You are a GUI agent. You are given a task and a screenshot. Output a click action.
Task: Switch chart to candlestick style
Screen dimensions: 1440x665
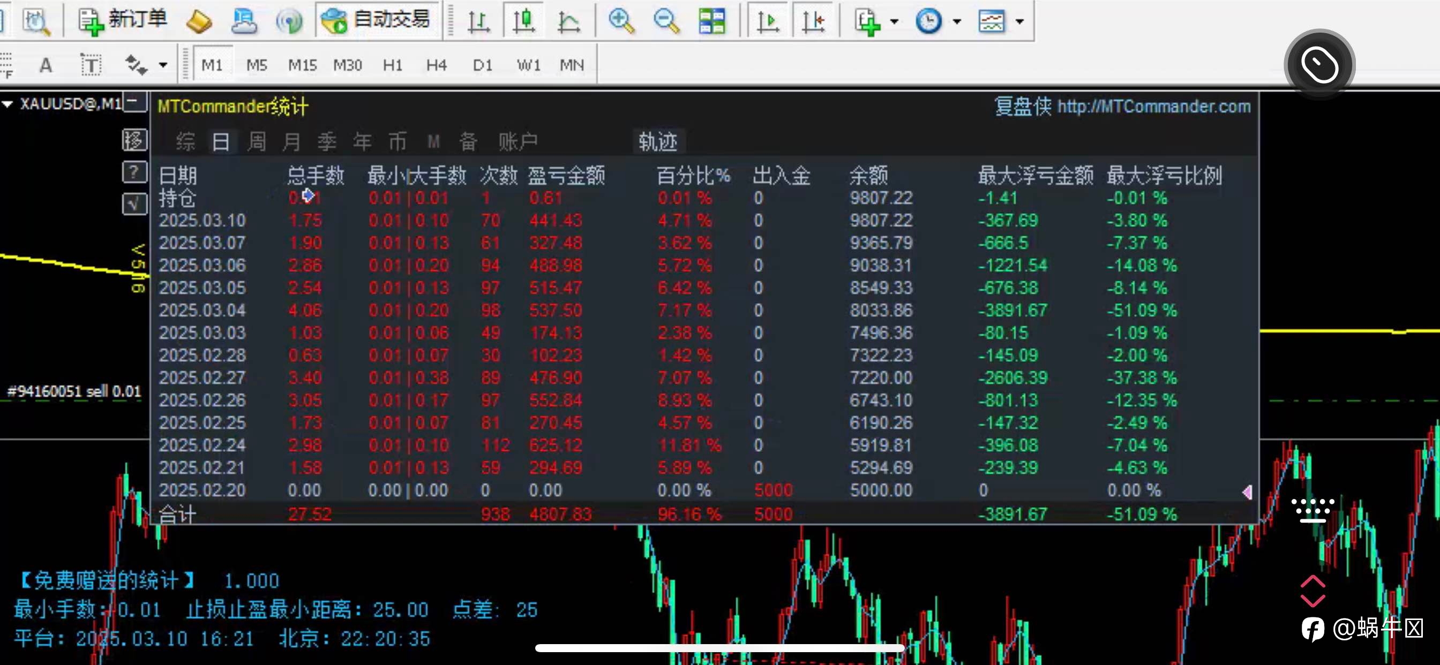tap(524, 22)
